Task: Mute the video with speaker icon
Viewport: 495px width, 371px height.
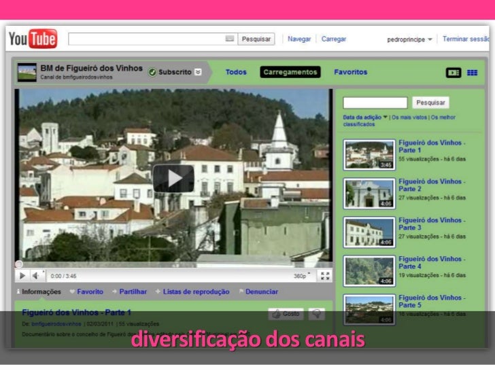Action: (x=35, y=276)
